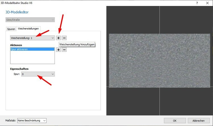The height and width of the screenshot is (126, 213).
Task: Select the Weichenstellungen tab
Action: coord(28,29)
